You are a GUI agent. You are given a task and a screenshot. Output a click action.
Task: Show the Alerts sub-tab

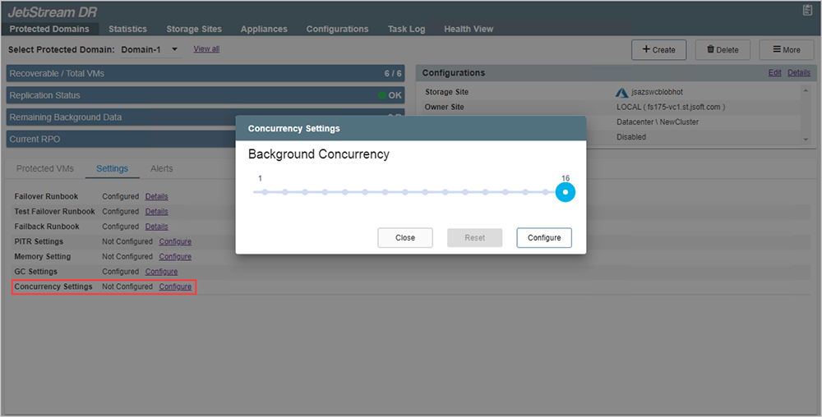point(161,168)
